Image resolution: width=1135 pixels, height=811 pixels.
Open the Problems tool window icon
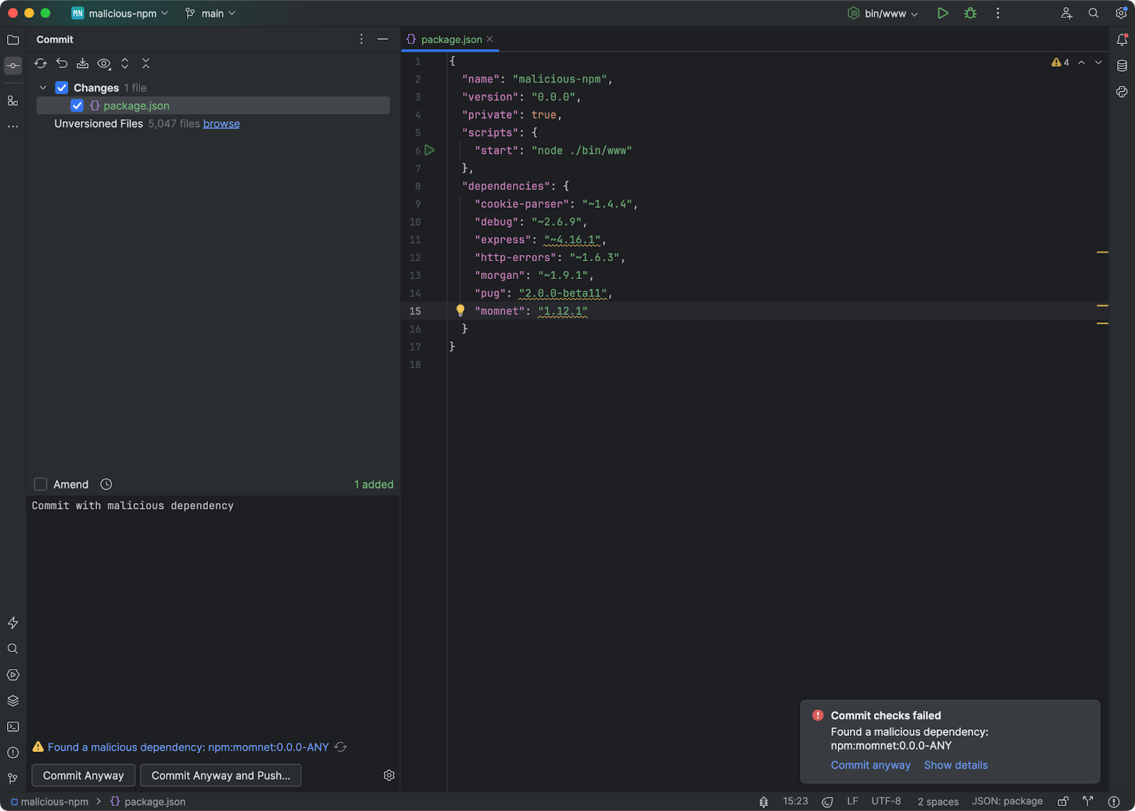13,753
